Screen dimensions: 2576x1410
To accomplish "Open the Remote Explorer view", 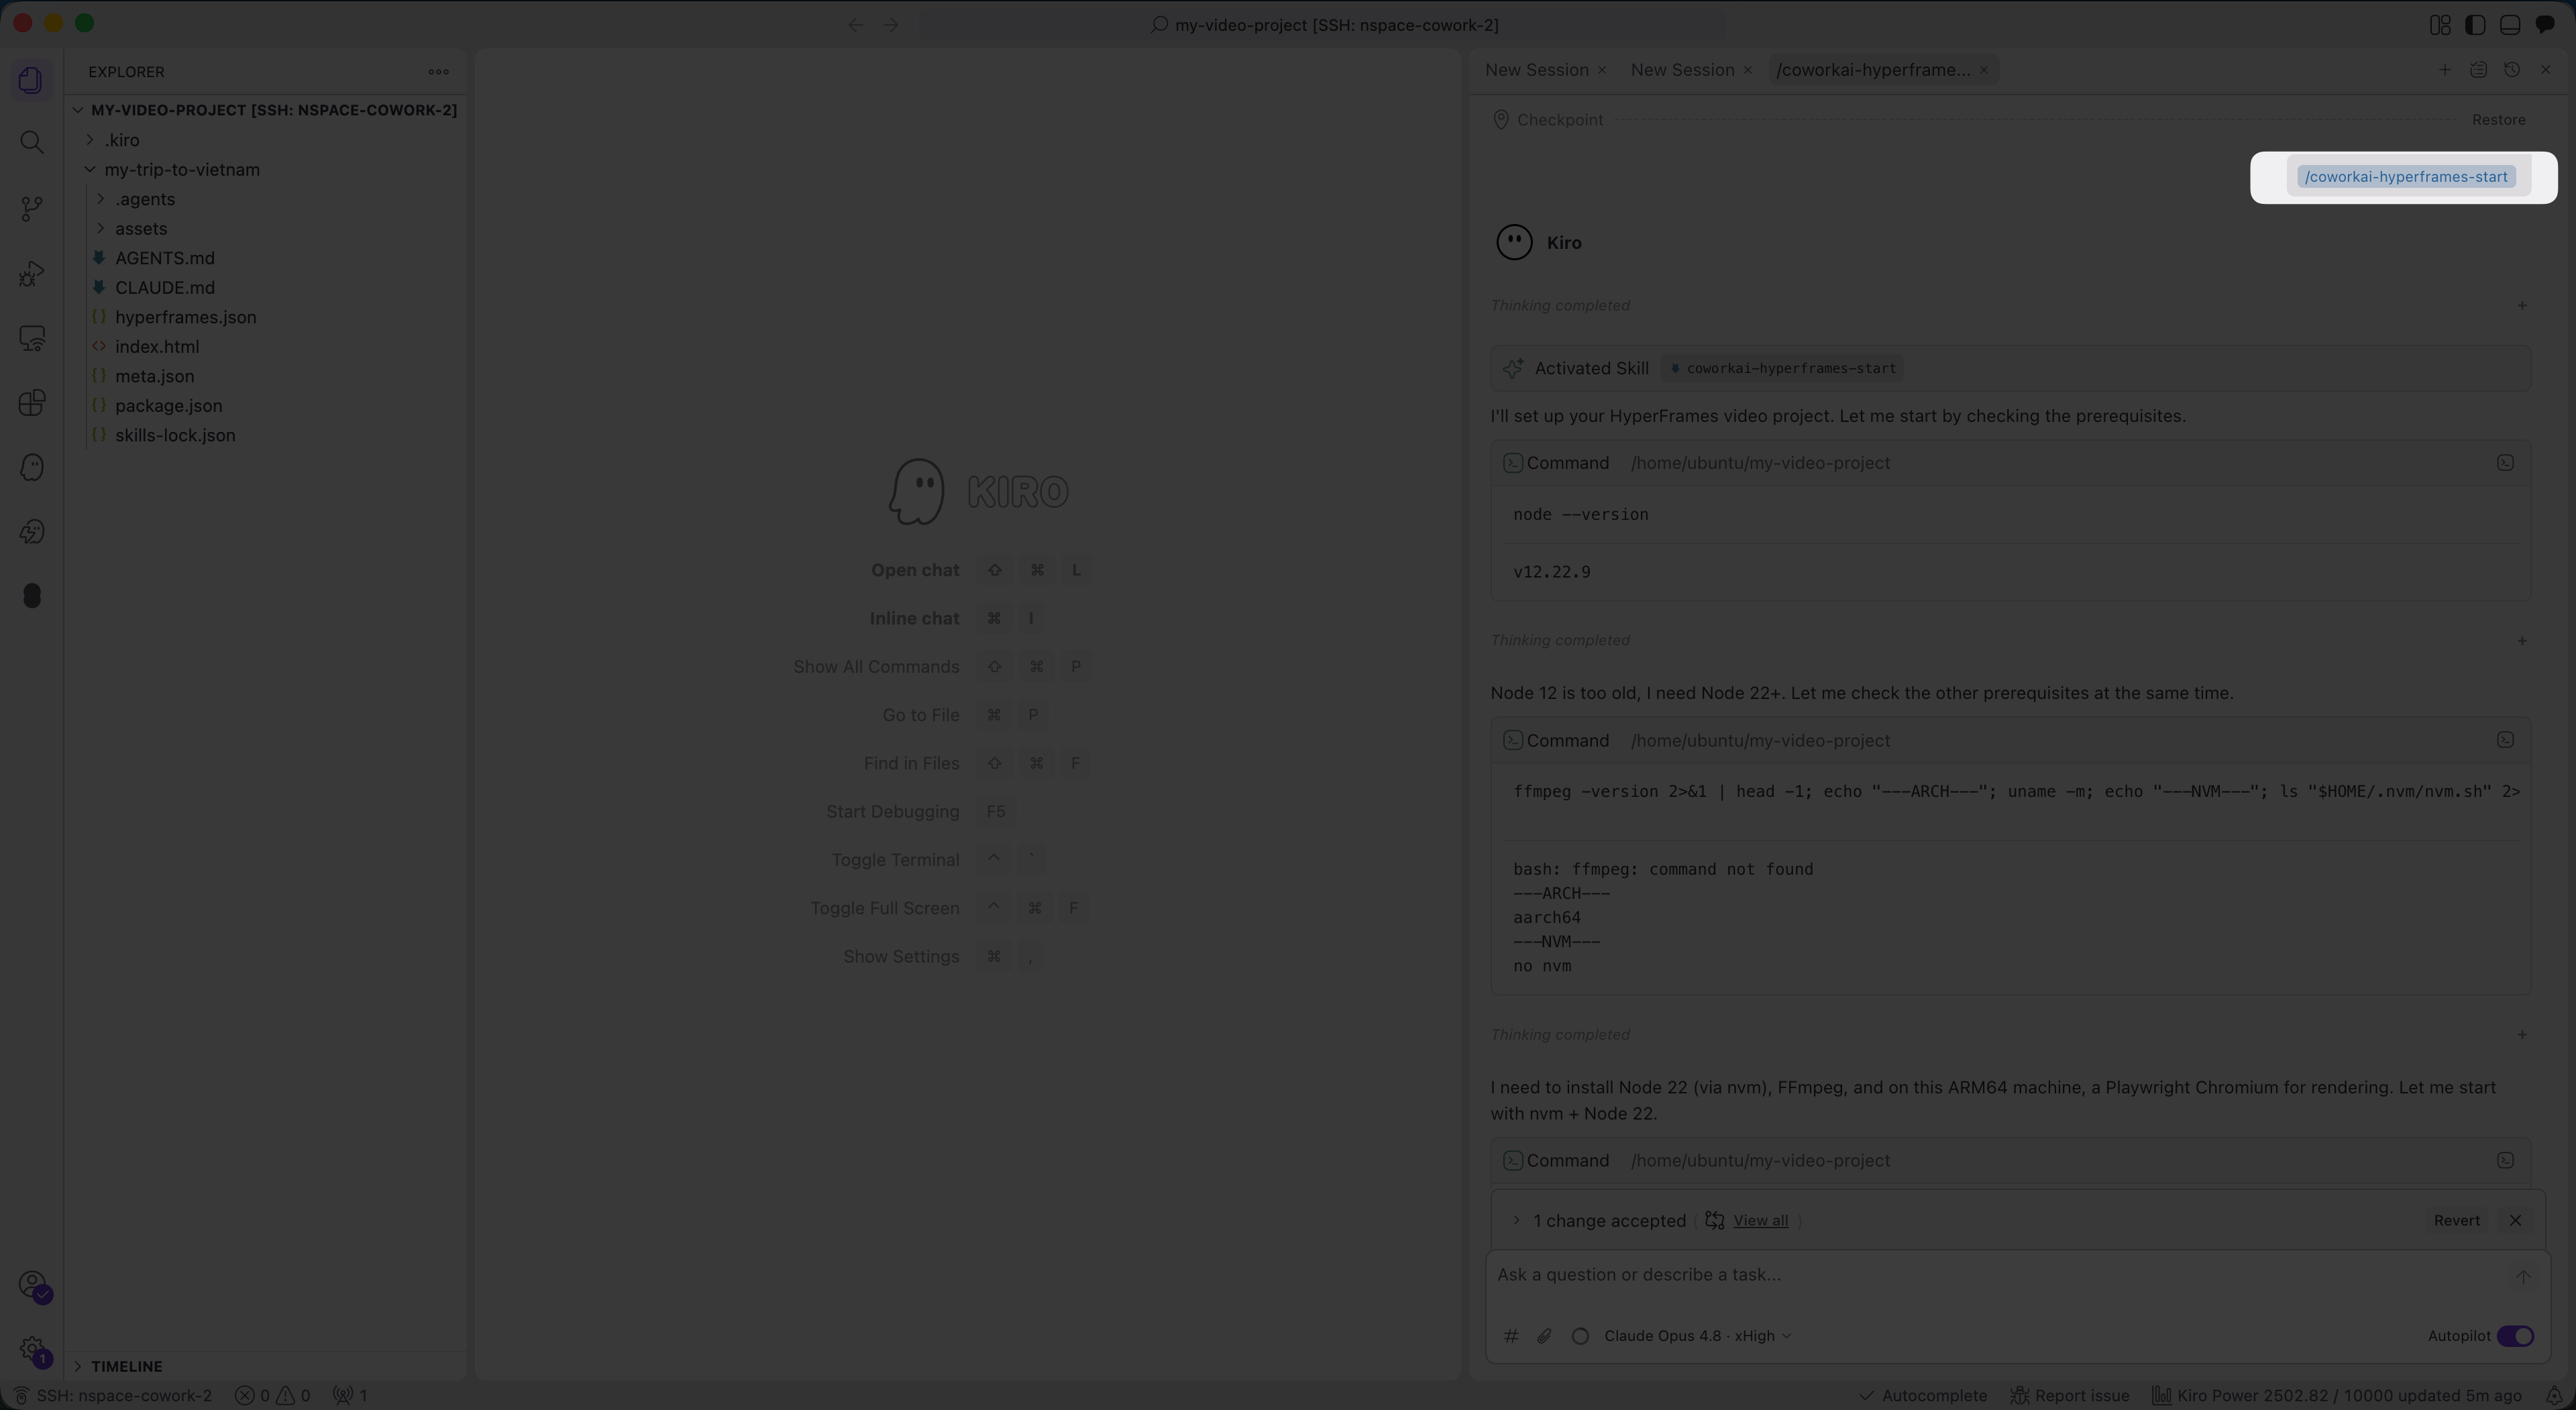I will (x=32, y=338).
